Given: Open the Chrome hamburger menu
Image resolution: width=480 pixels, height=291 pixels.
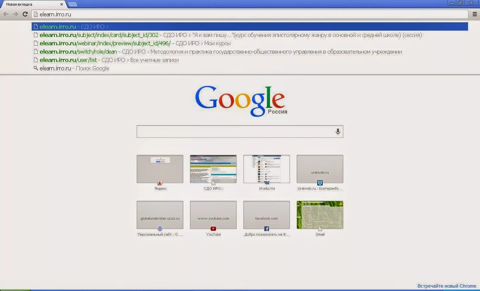Looking at the screenshot, I should click(475, 14).
